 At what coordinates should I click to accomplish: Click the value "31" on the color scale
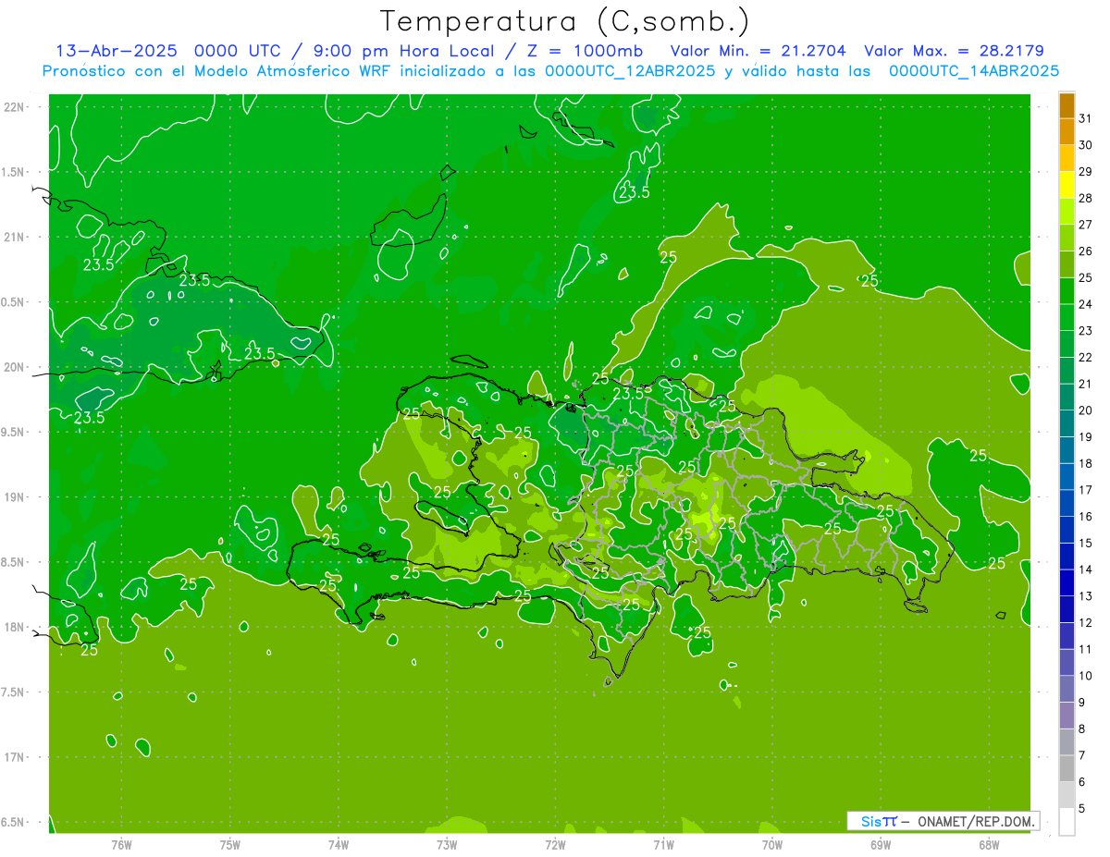pyautogui.click(x=1086, y=118)
